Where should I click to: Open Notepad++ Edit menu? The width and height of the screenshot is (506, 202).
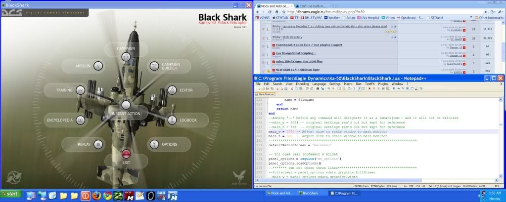(267, 84)
